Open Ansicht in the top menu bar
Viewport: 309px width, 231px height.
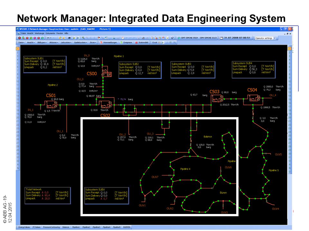30,33
